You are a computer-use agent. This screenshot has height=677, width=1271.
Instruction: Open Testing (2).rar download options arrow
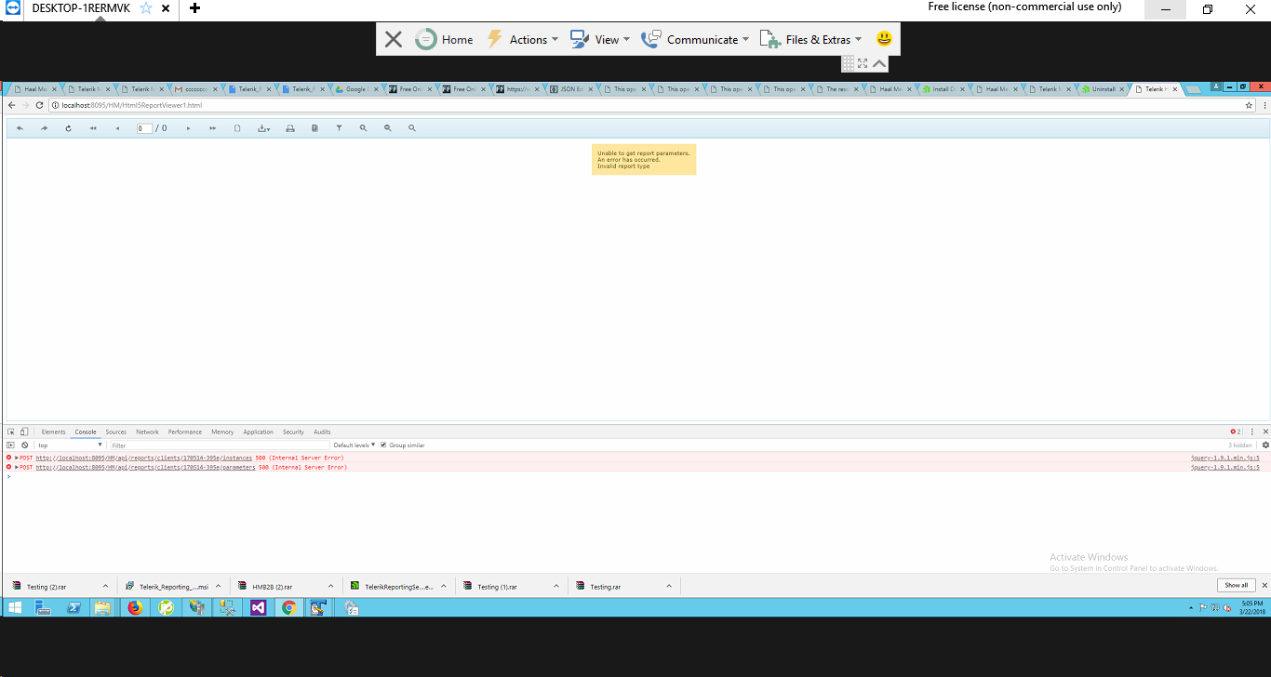click(x=105, y=586)
